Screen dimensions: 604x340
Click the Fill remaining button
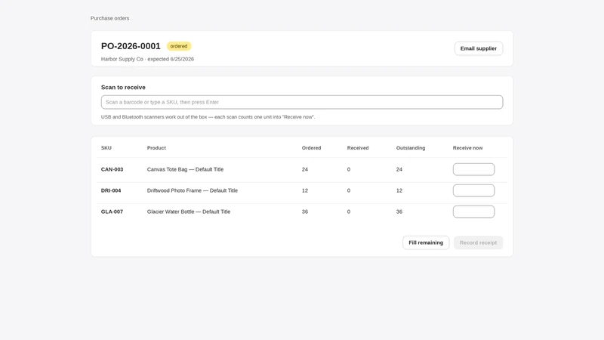click(x=426, y=243)
